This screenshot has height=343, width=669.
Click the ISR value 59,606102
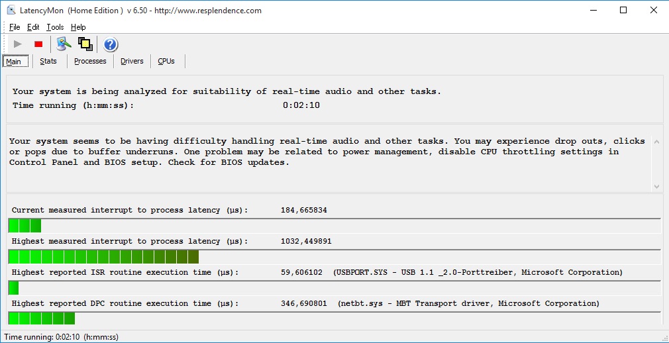[x=301, y=273]
